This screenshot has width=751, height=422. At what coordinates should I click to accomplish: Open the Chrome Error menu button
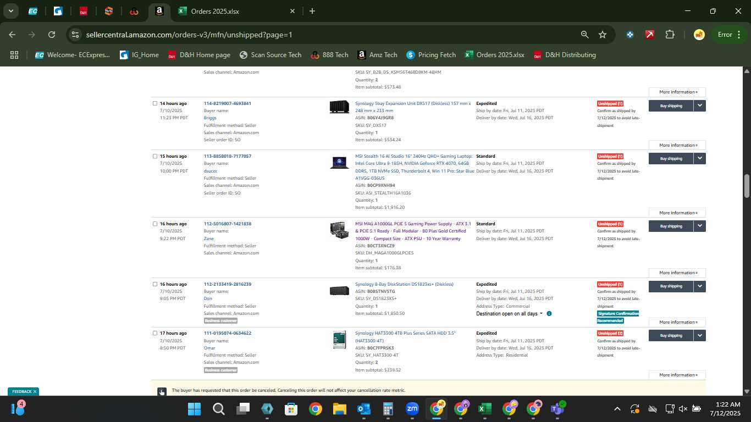coord(729,35)
